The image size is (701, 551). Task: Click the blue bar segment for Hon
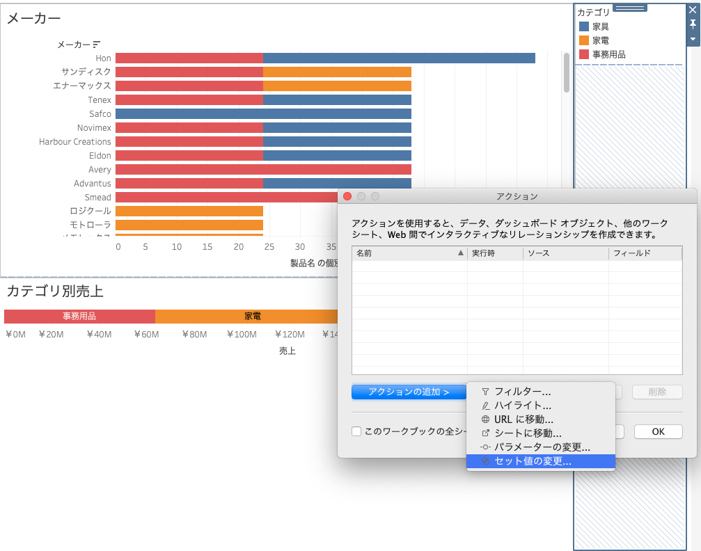[x=399, y=58]
